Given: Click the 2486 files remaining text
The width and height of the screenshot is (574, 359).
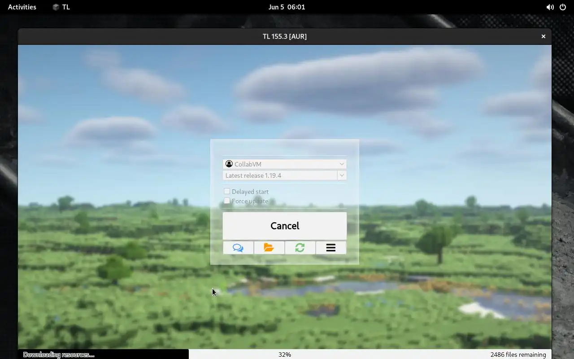Looking at the screenshot, I should coord(518,355).
